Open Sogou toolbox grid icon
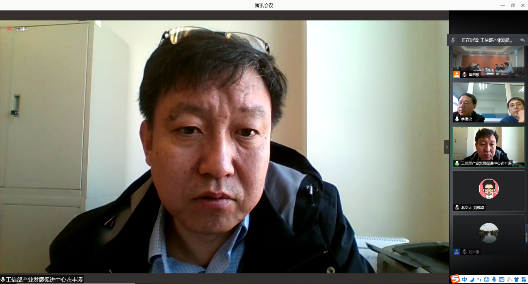 point(524,279)
